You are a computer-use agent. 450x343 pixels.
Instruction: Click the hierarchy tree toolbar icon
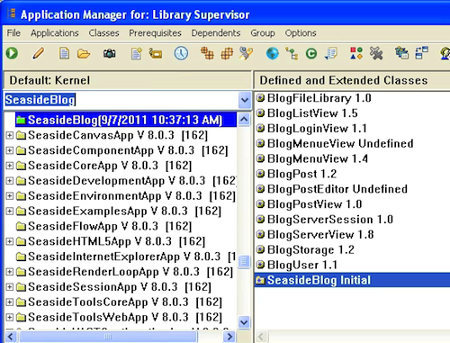292,54
